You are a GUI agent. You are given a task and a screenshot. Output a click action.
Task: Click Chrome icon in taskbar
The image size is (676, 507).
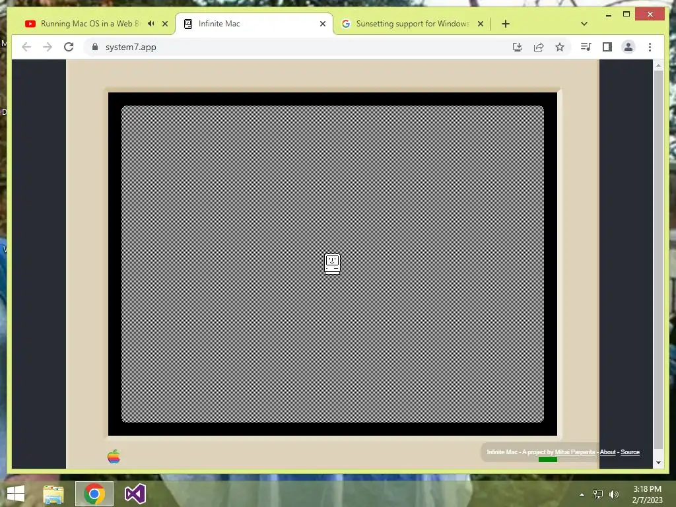[x=94, y=494]
